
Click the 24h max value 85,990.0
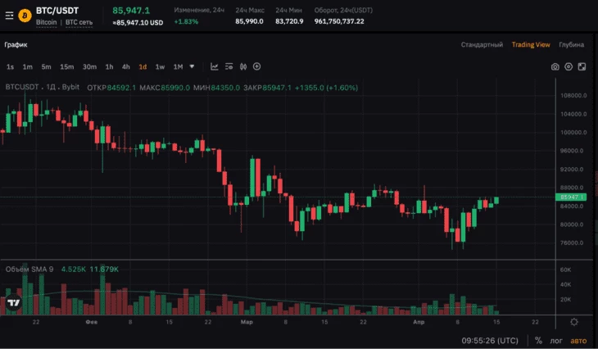pyautogui.click(x=249, y=21)
